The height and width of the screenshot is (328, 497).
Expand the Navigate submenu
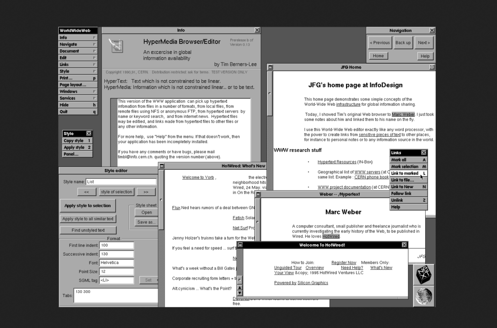pyautogui.click(x=78, y=44)
